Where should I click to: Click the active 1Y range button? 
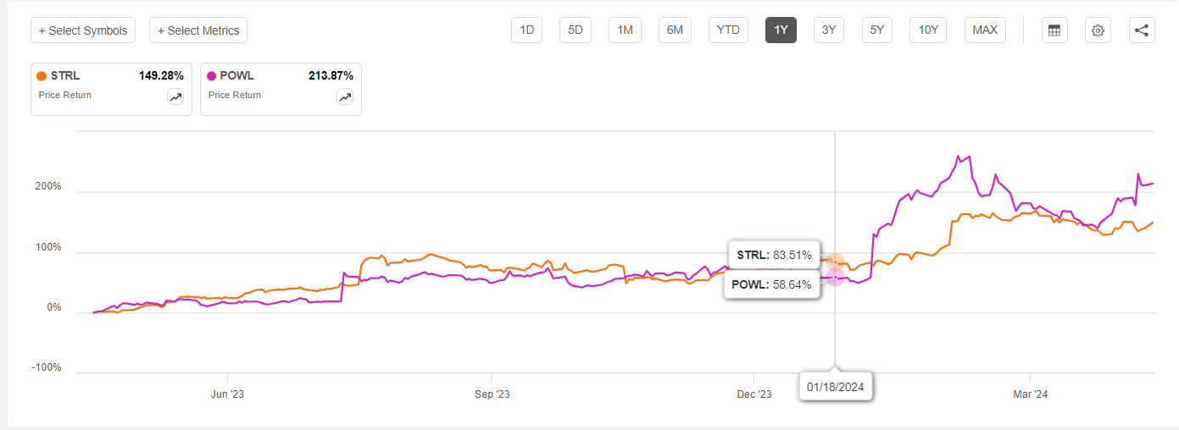pyautogui.click(x=781, y=30)
